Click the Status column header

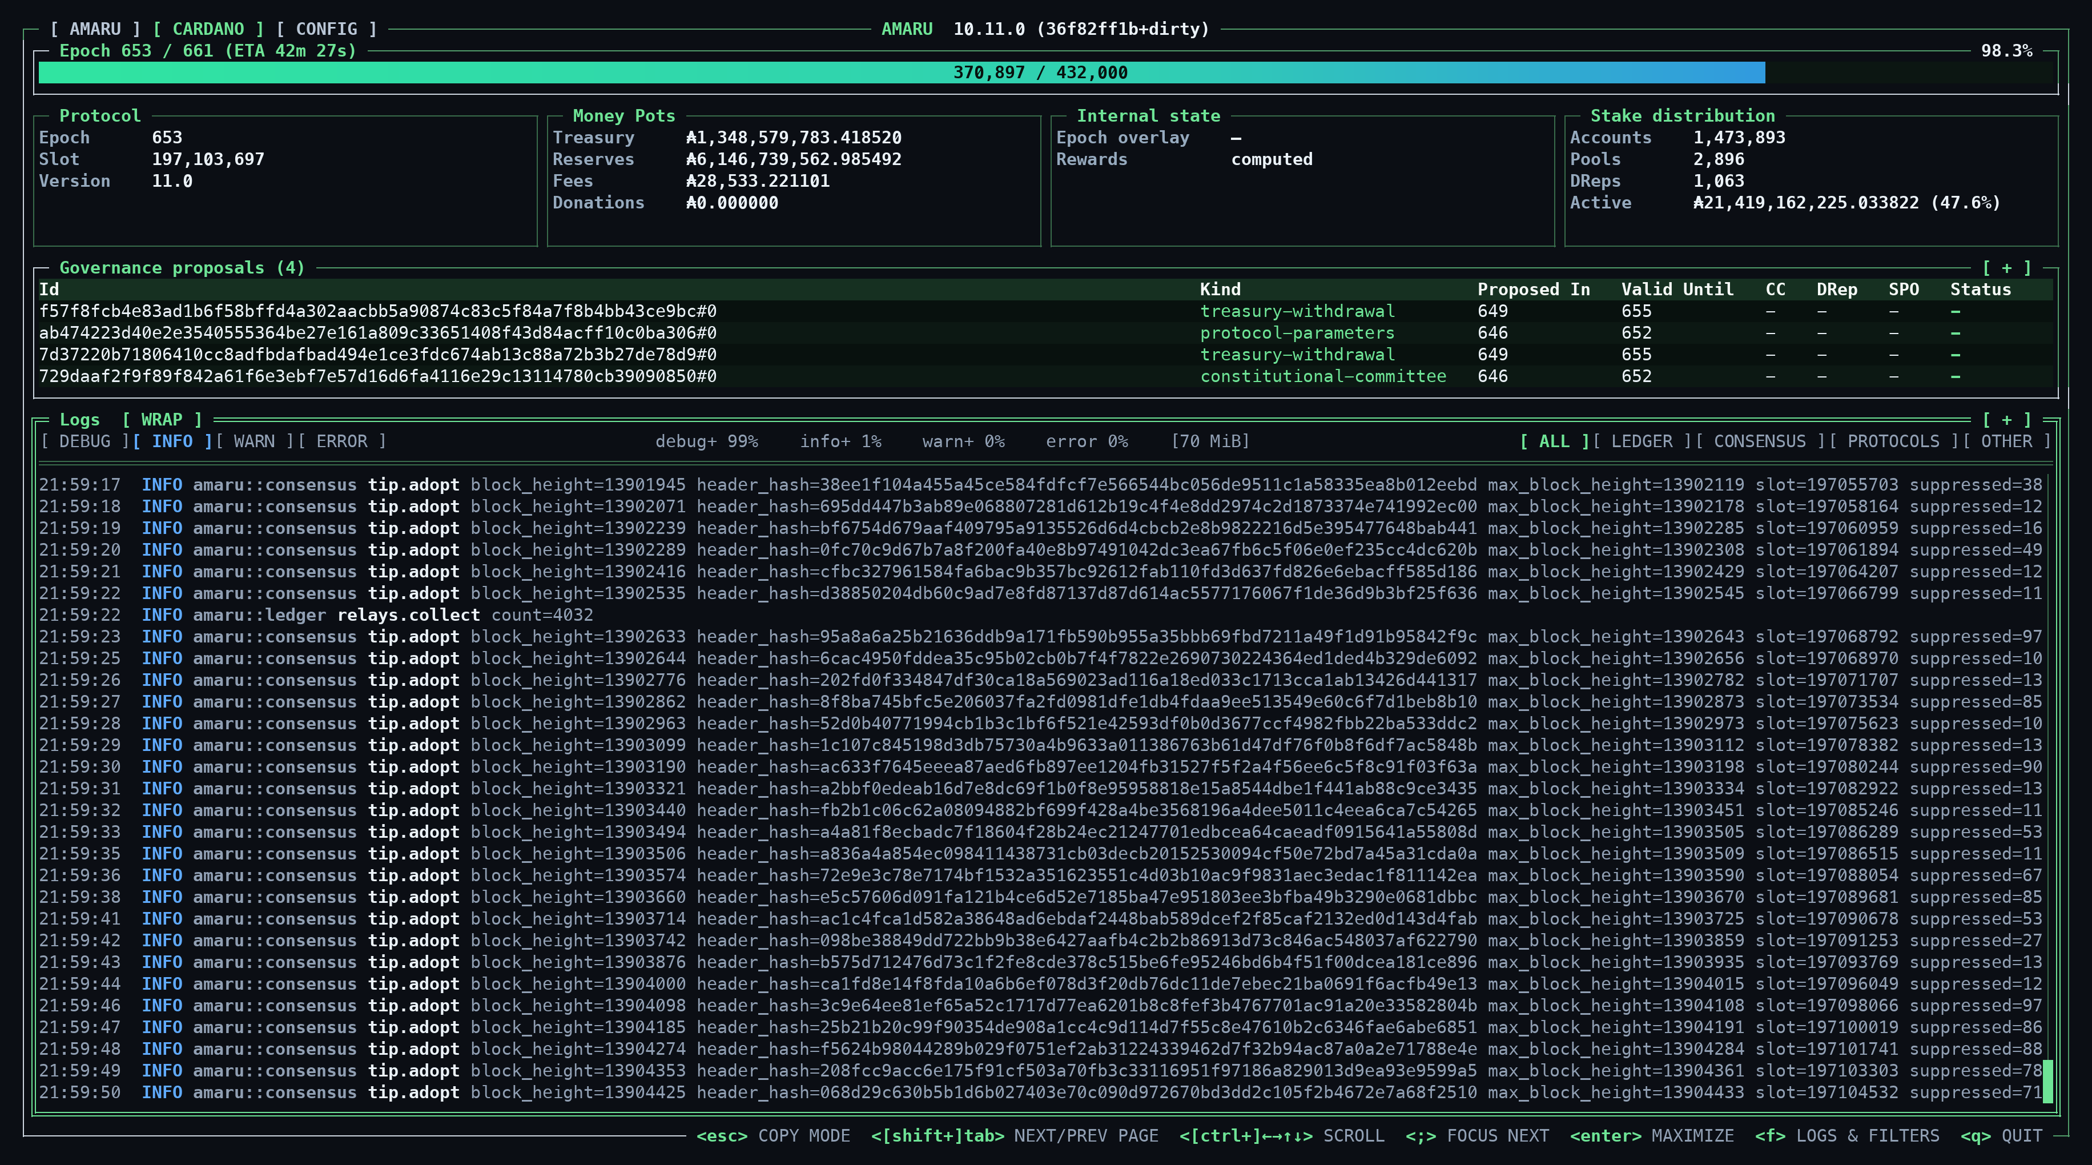(x=1981, y=289)
